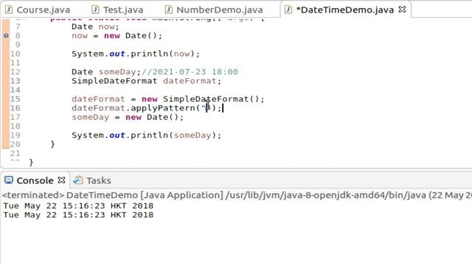Select the Console view tab
The image size is (472, 265).
point(35,180)
